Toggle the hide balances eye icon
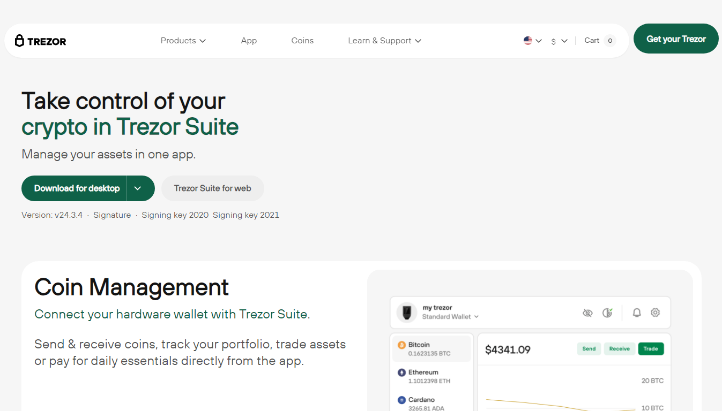 [587, 313]
